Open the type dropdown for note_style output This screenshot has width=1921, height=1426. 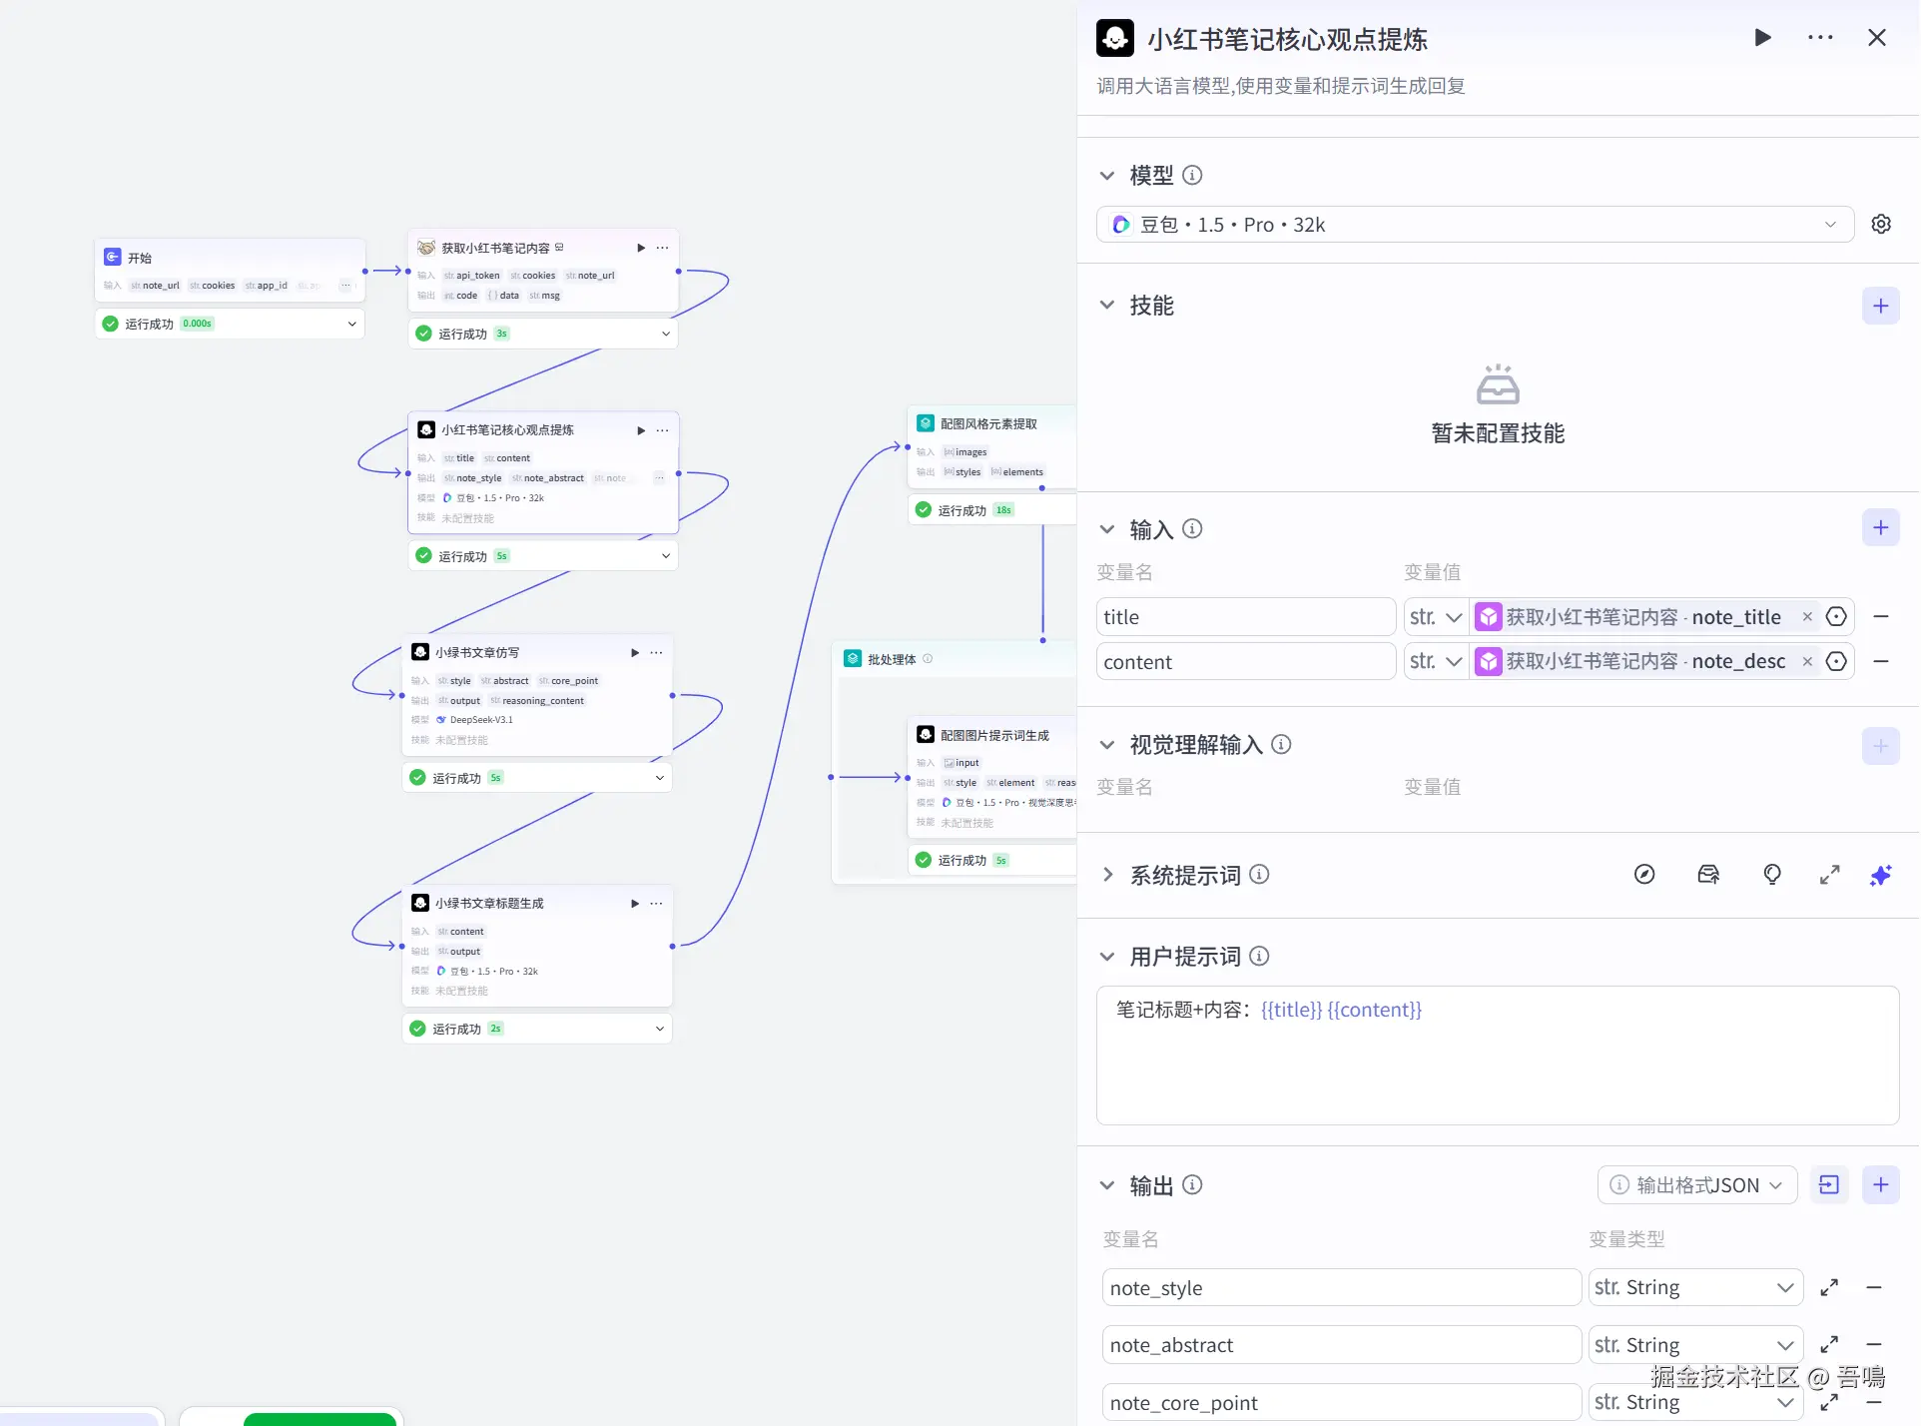tap(1695, 1288)
